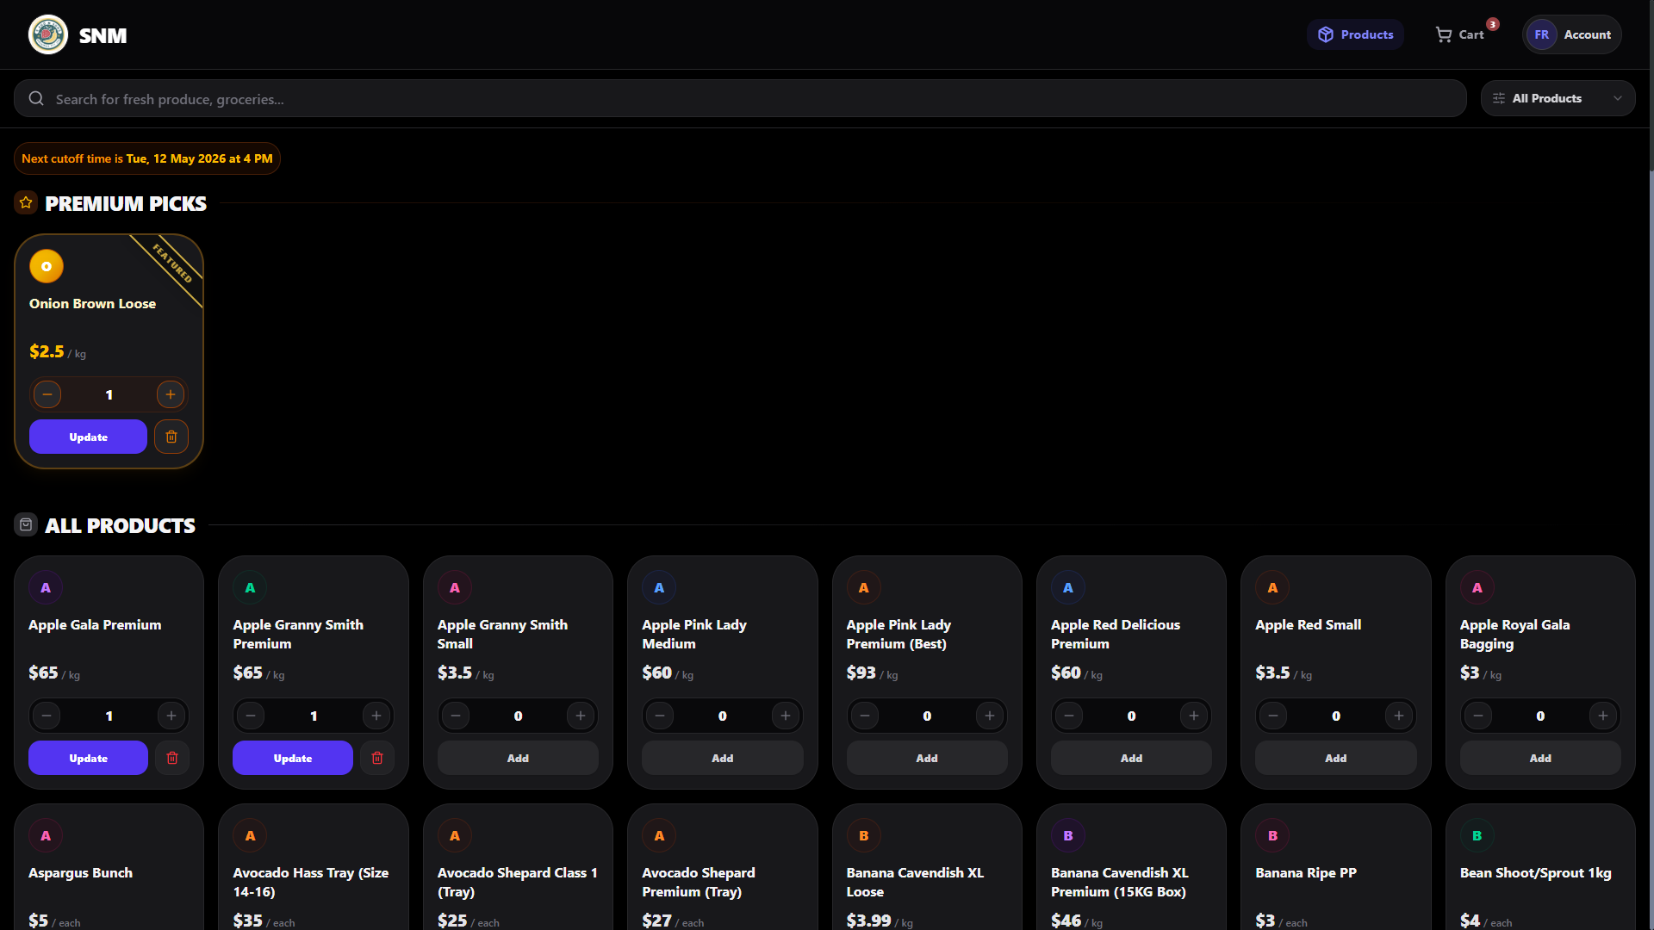Decrease Apple Pink Lady Medium quantity

click(660, 716)
